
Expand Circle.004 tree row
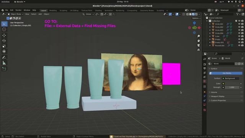click(210, 33)
